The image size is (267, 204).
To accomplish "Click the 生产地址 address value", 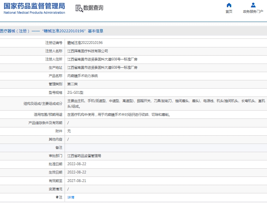I will pos(102,68).
